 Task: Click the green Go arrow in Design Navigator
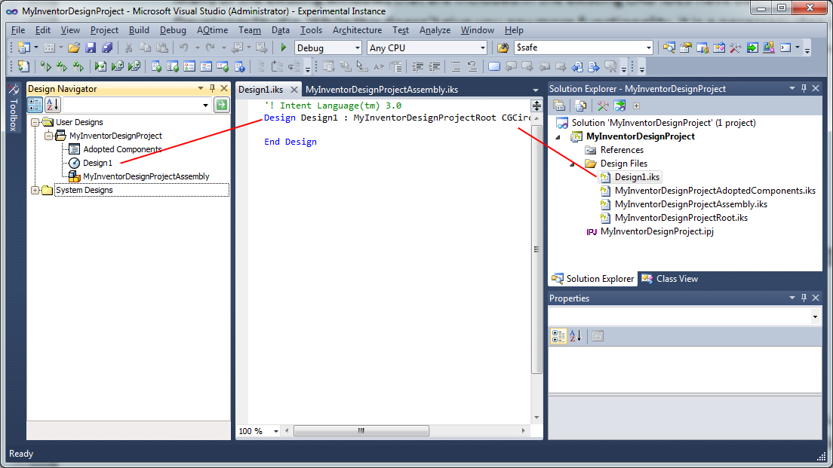[222, 105]
